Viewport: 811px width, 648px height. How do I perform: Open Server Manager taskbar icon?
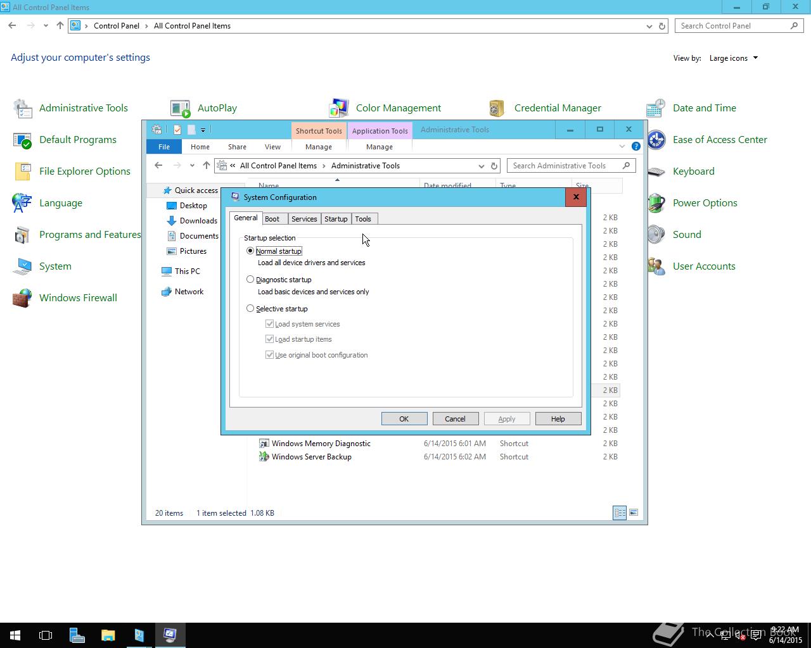pyautogui.click(x=77, y=635)
